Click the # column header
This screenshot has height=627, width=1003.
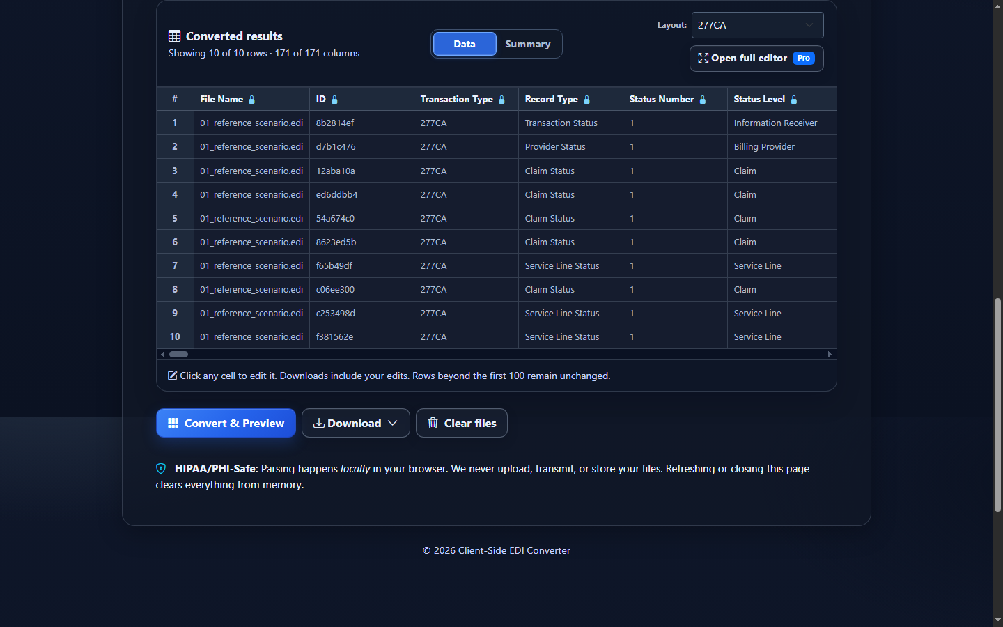pyautogui.click(x=175, y=99)
